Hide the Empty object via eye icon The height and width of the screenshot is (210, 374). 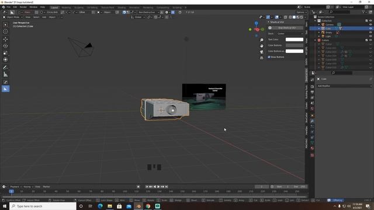coord(370,33)
